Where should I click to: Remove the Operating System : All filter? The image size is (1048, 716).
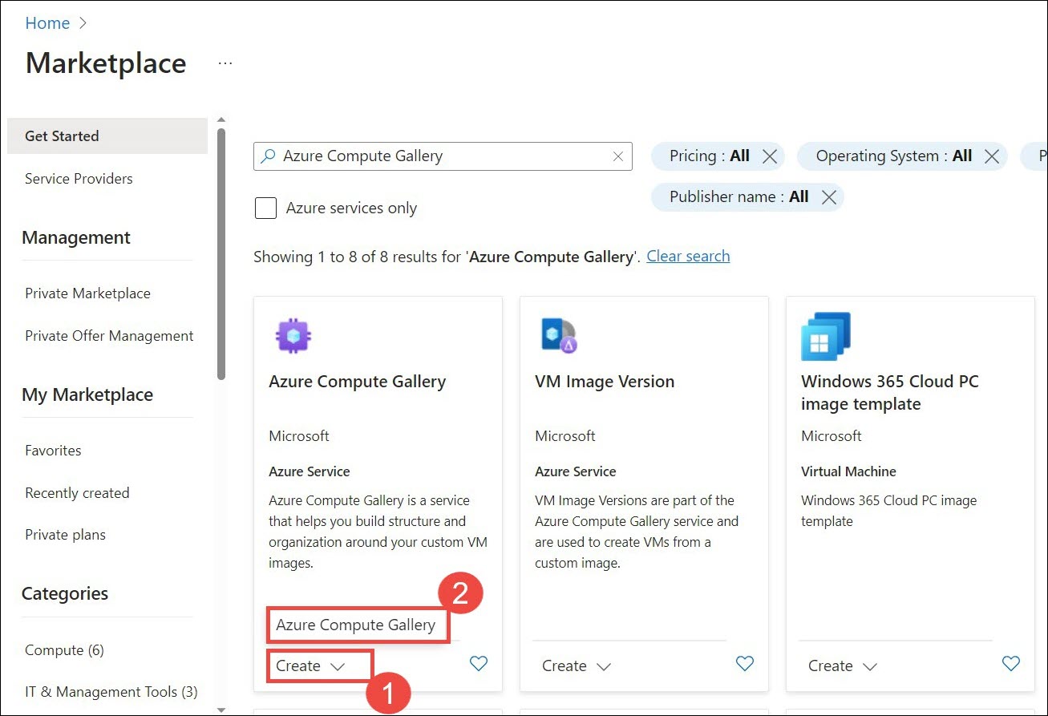[991, 156]
